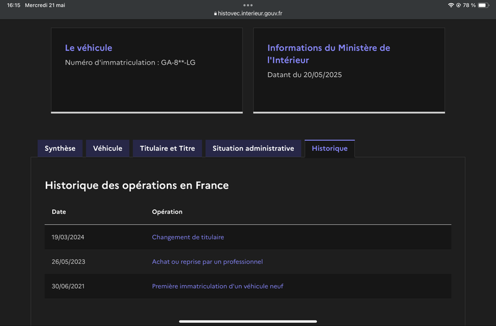
Task: Tap the home indicator bar
Action: 248,321
